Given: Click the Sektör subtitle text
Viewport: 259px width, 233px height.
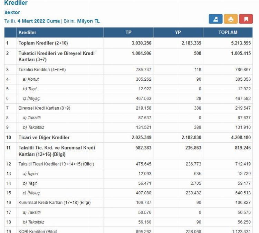Looking at the screenshot, I should (12, 12).
